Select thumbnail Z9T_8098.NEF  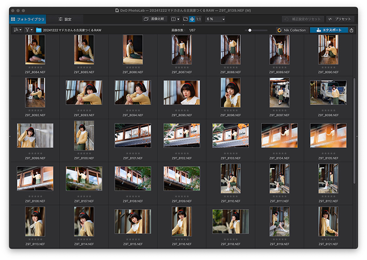(x=328, y=93)
